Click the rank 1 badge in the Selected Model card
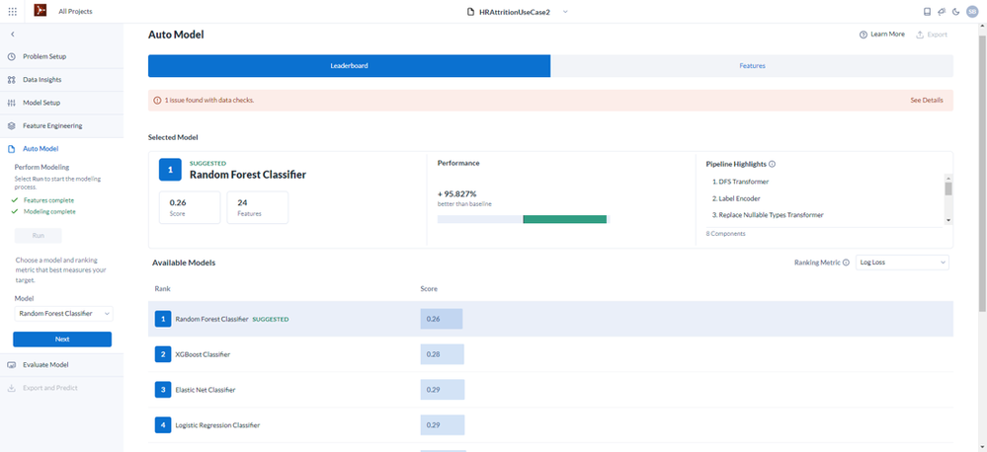The width and height of the screenshot is (987, 452). (x=170, y=170)
